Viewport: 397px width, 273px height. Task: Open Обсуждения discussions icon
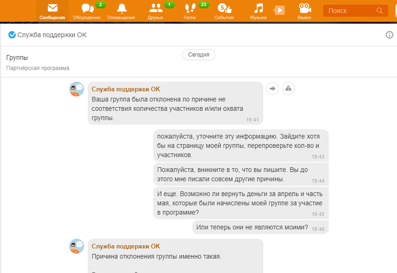point(87,11)
